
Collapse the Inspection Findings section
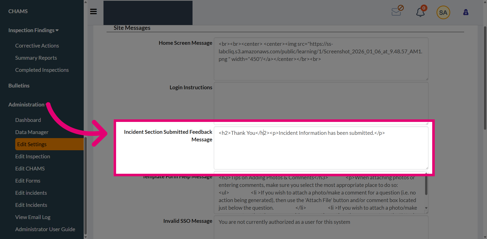(33, 30)
